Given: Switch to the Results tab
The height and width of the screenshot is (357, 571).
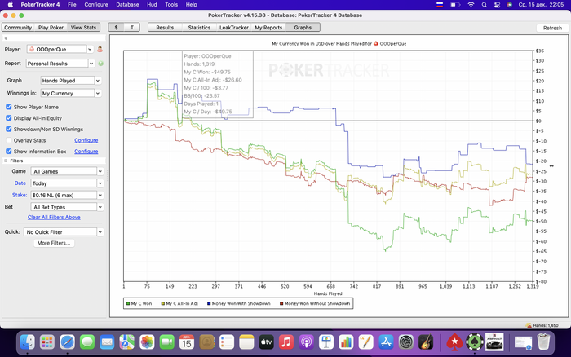Looking at the screenshot, I should [165, 27].
